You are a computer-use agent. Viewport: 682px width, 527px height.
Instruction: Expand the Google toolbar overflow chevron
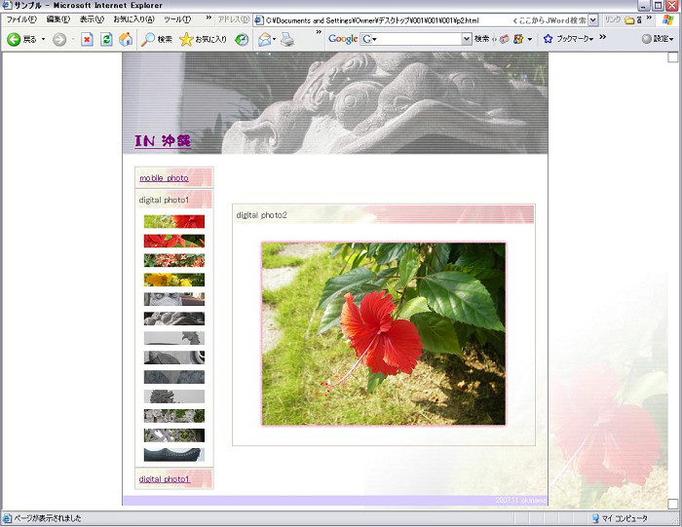pos(602,37)
